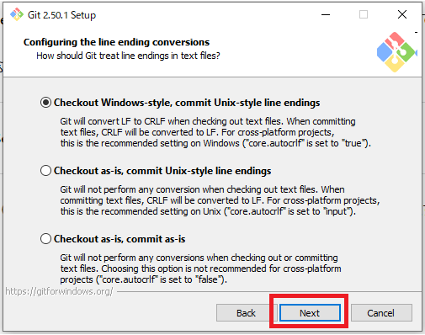Click the large Git logo in the header
The image size is (425, 335).
pos(396,52)
